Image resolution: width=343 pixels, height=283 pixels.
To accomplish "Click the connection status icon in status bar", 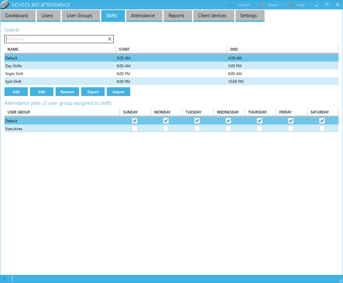I will coord(5,279).
